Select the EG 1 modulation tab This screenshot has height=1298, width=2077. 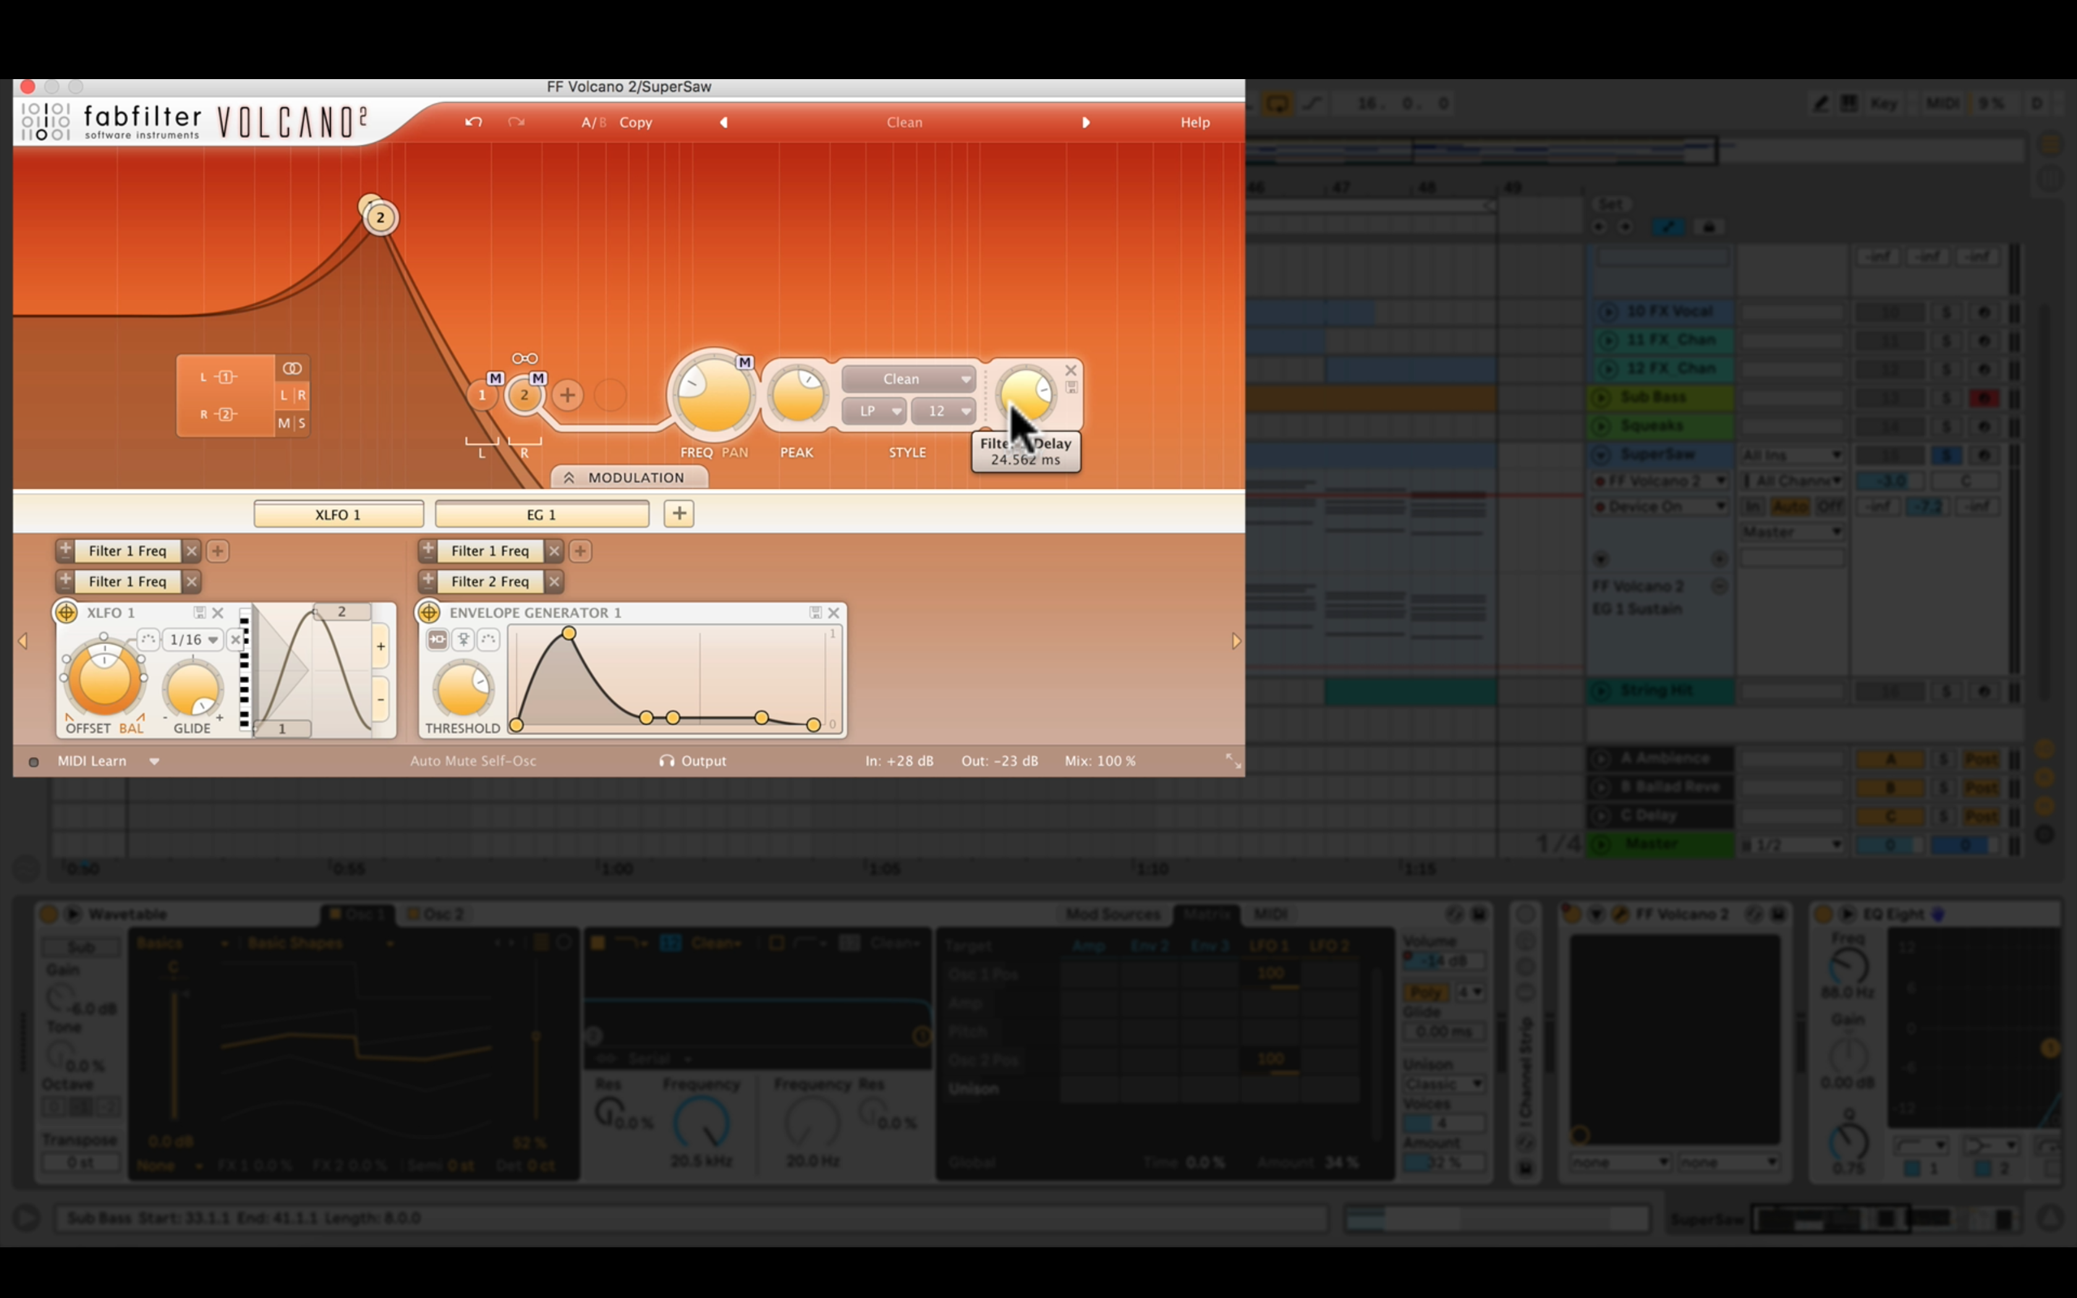coord(542,514)
